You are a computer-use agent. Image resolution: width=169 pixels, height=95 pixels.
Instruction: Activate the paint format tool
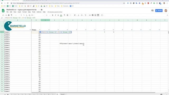[12, 15]
